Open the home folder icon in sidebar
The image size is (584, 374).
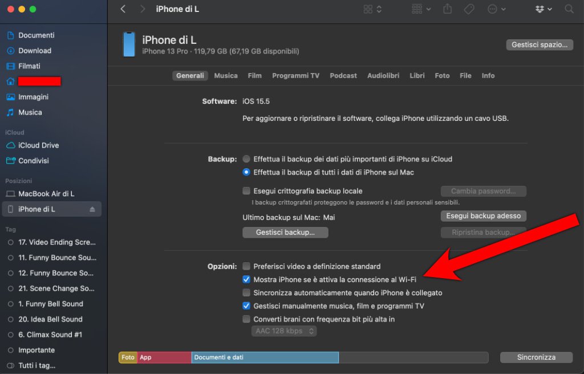10,81
